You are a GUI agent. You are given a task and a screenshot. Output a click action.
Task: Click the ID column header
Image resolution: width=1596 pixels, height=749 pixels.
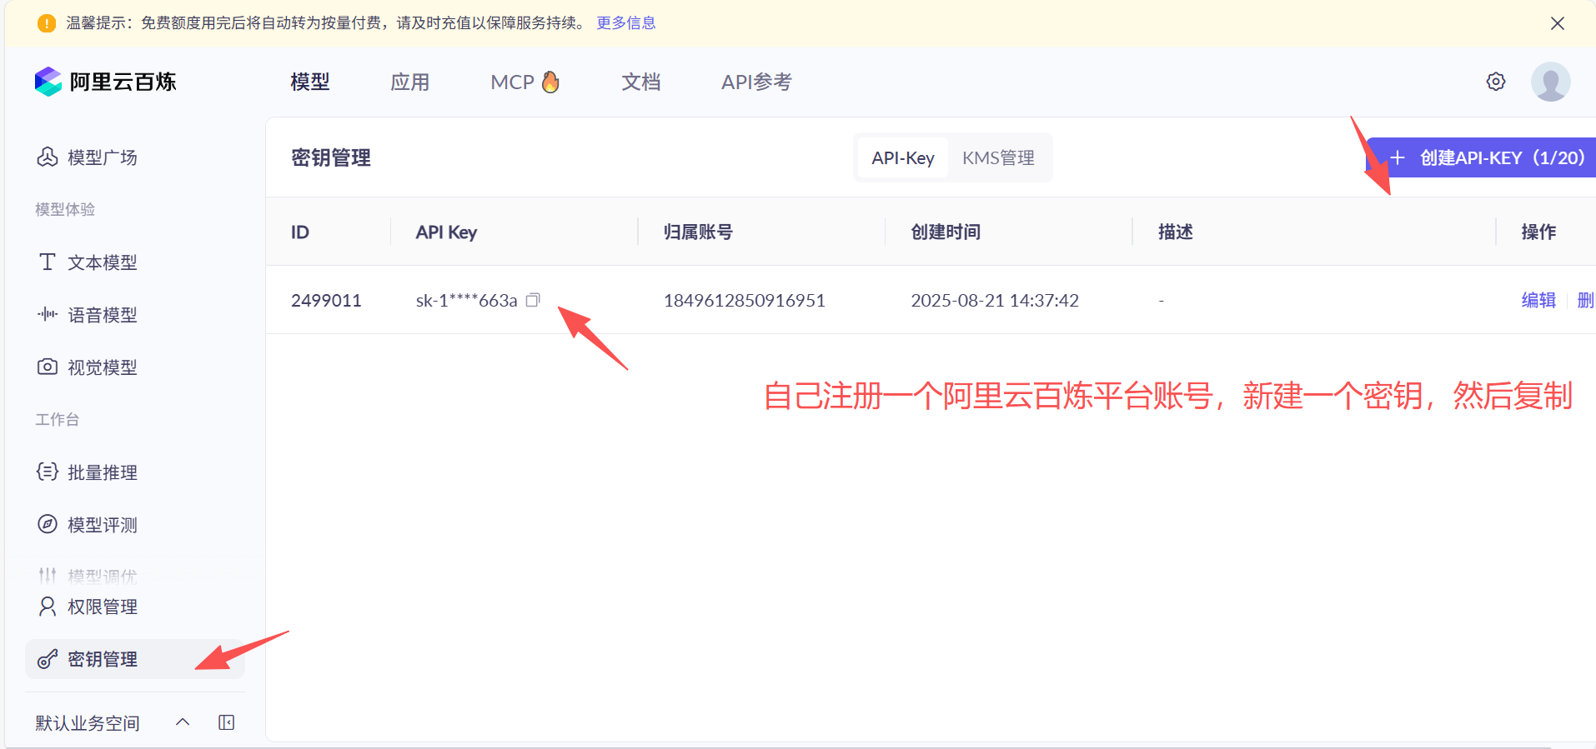pos(300,232)
